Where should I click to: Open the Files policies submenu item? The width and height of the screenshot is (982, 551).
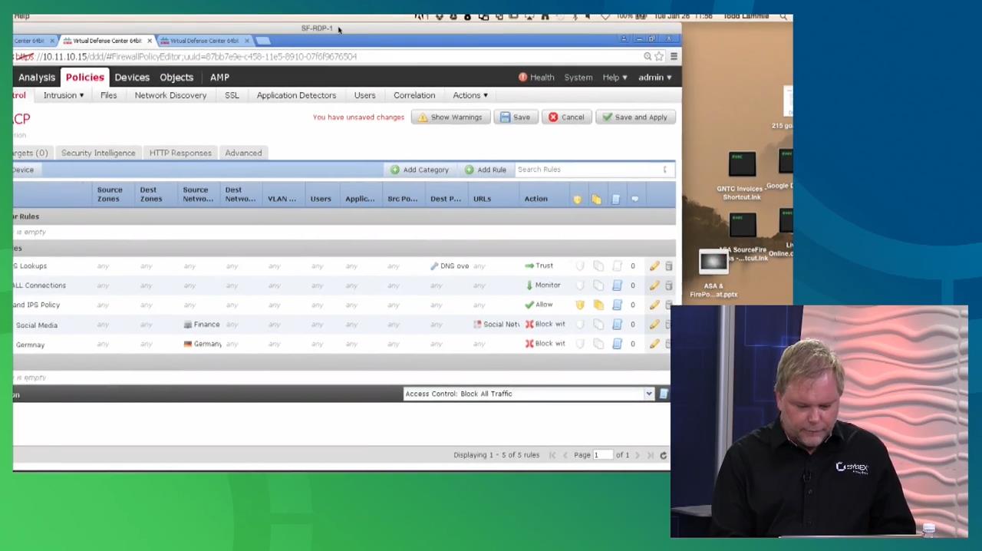click(x=108, y=95)
